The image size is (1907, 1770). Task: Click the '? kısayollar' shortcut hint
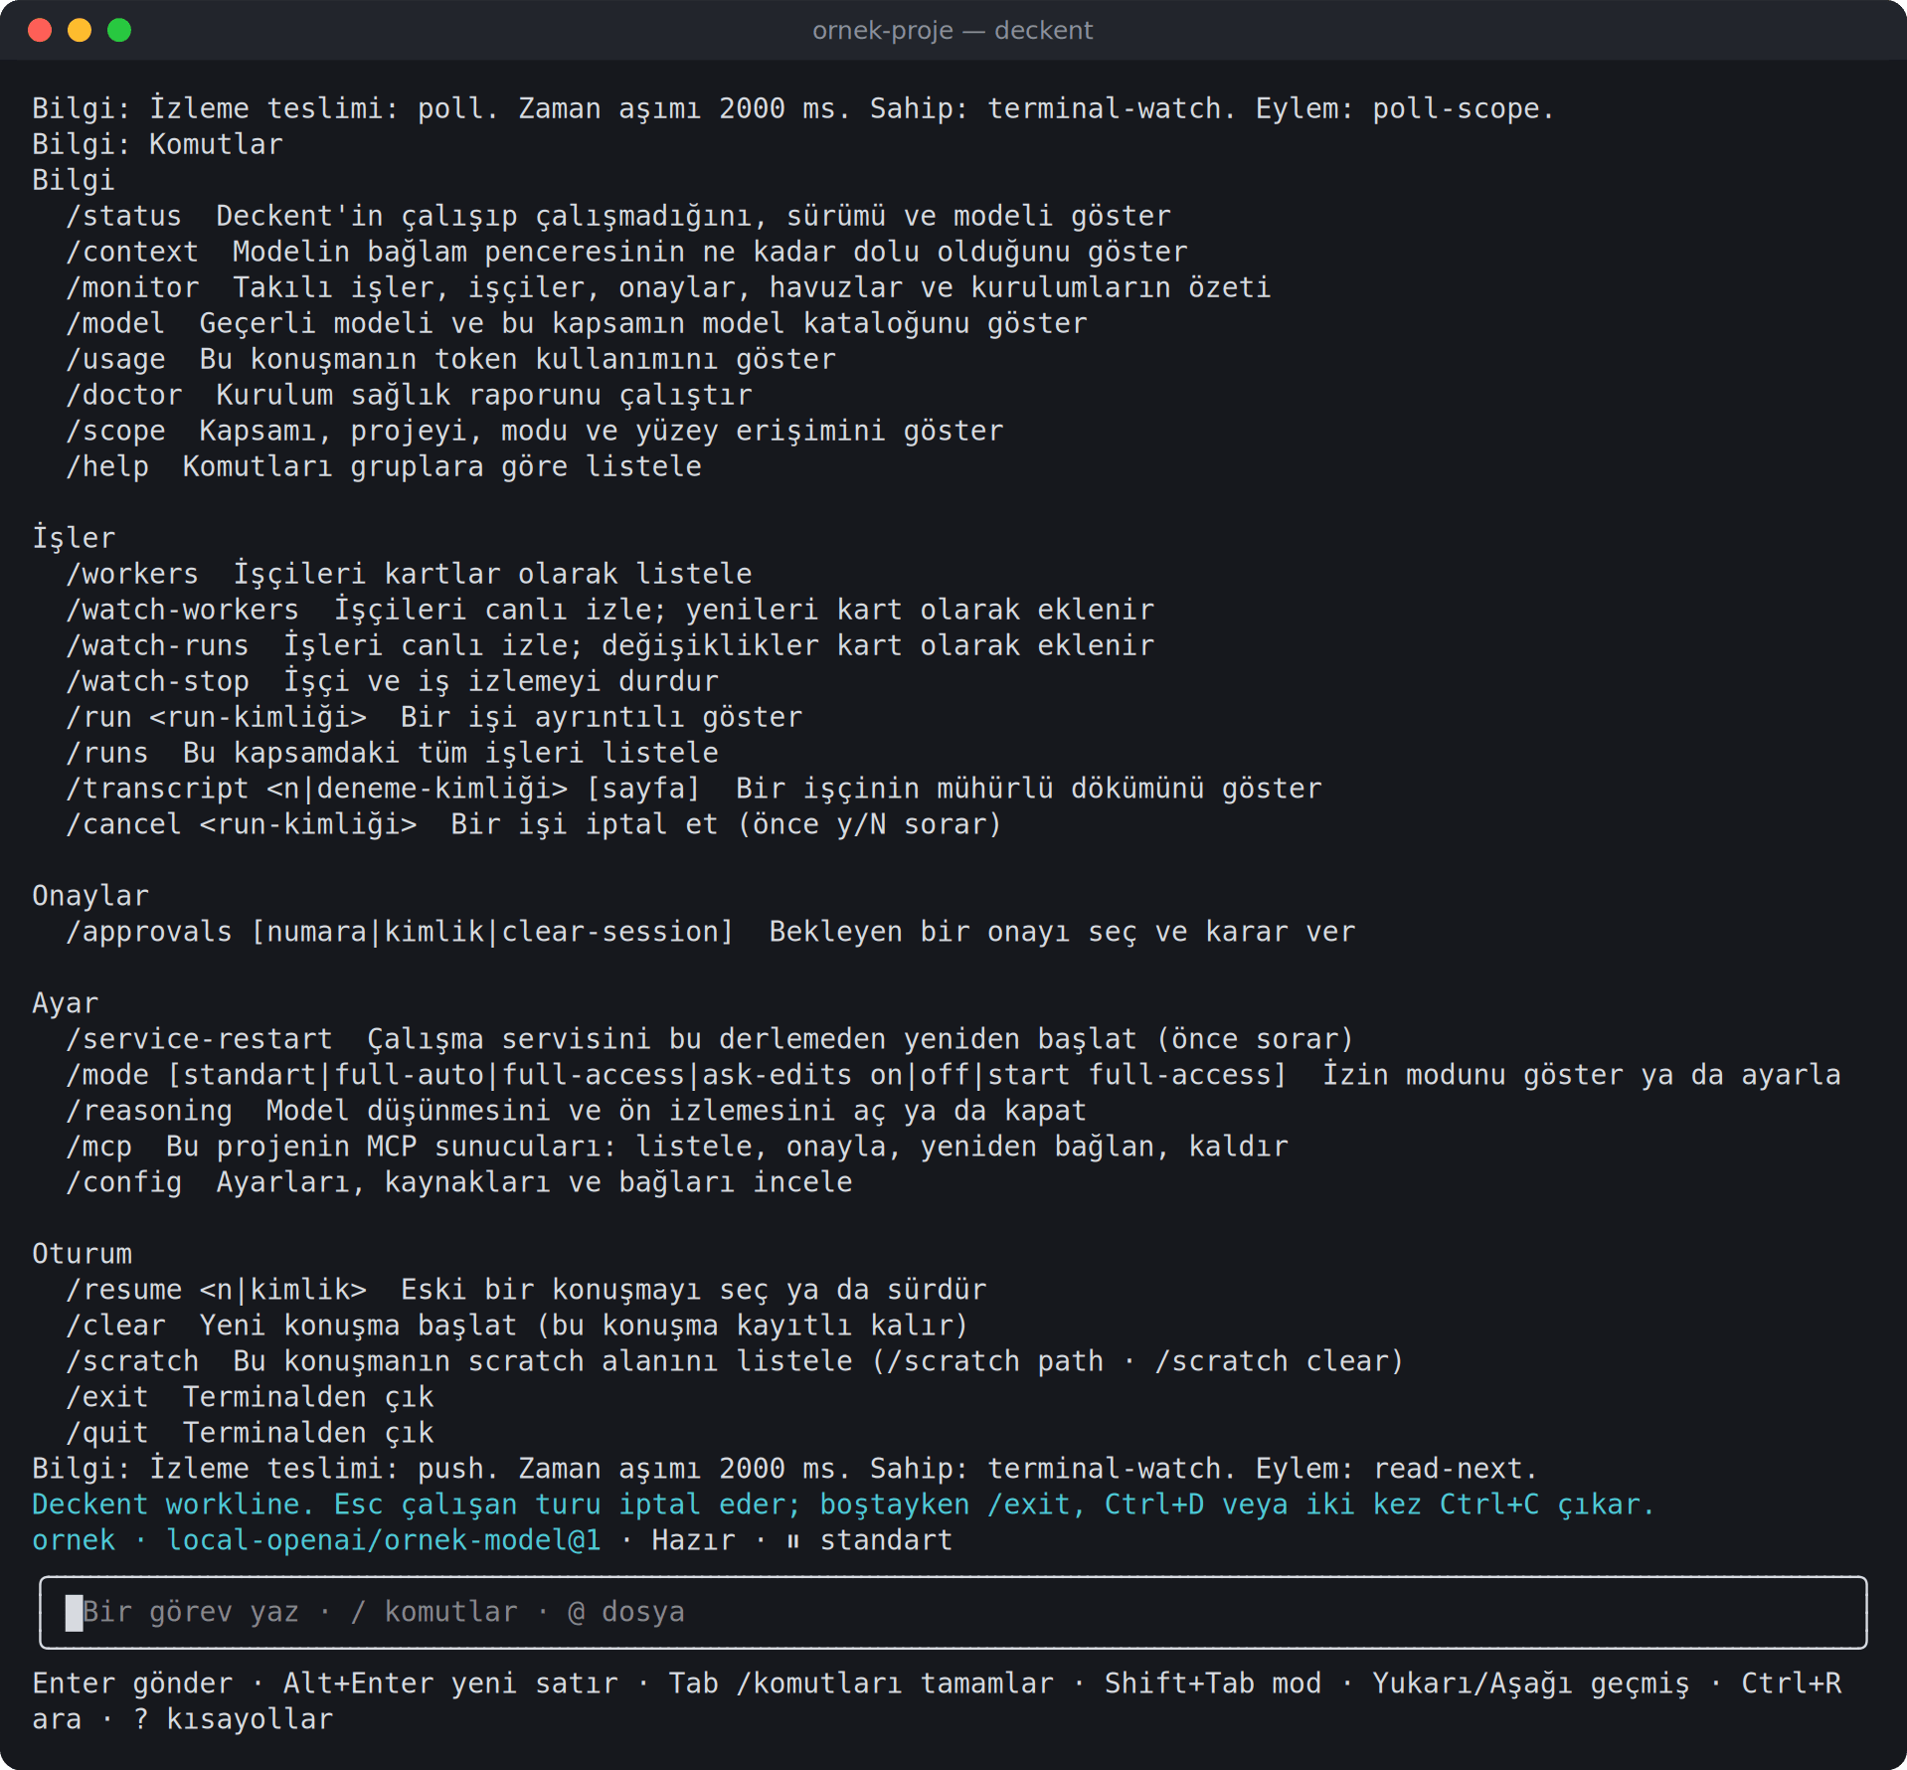coord(234,1719)
